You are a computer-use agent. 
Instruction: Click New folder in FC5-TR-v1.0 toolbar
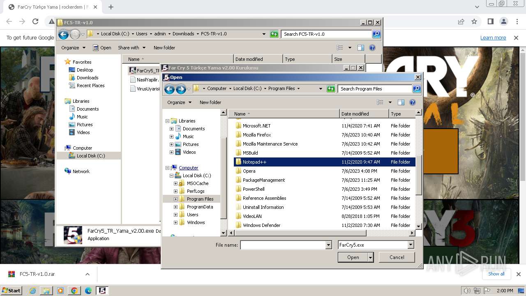[x=164, y=48]
